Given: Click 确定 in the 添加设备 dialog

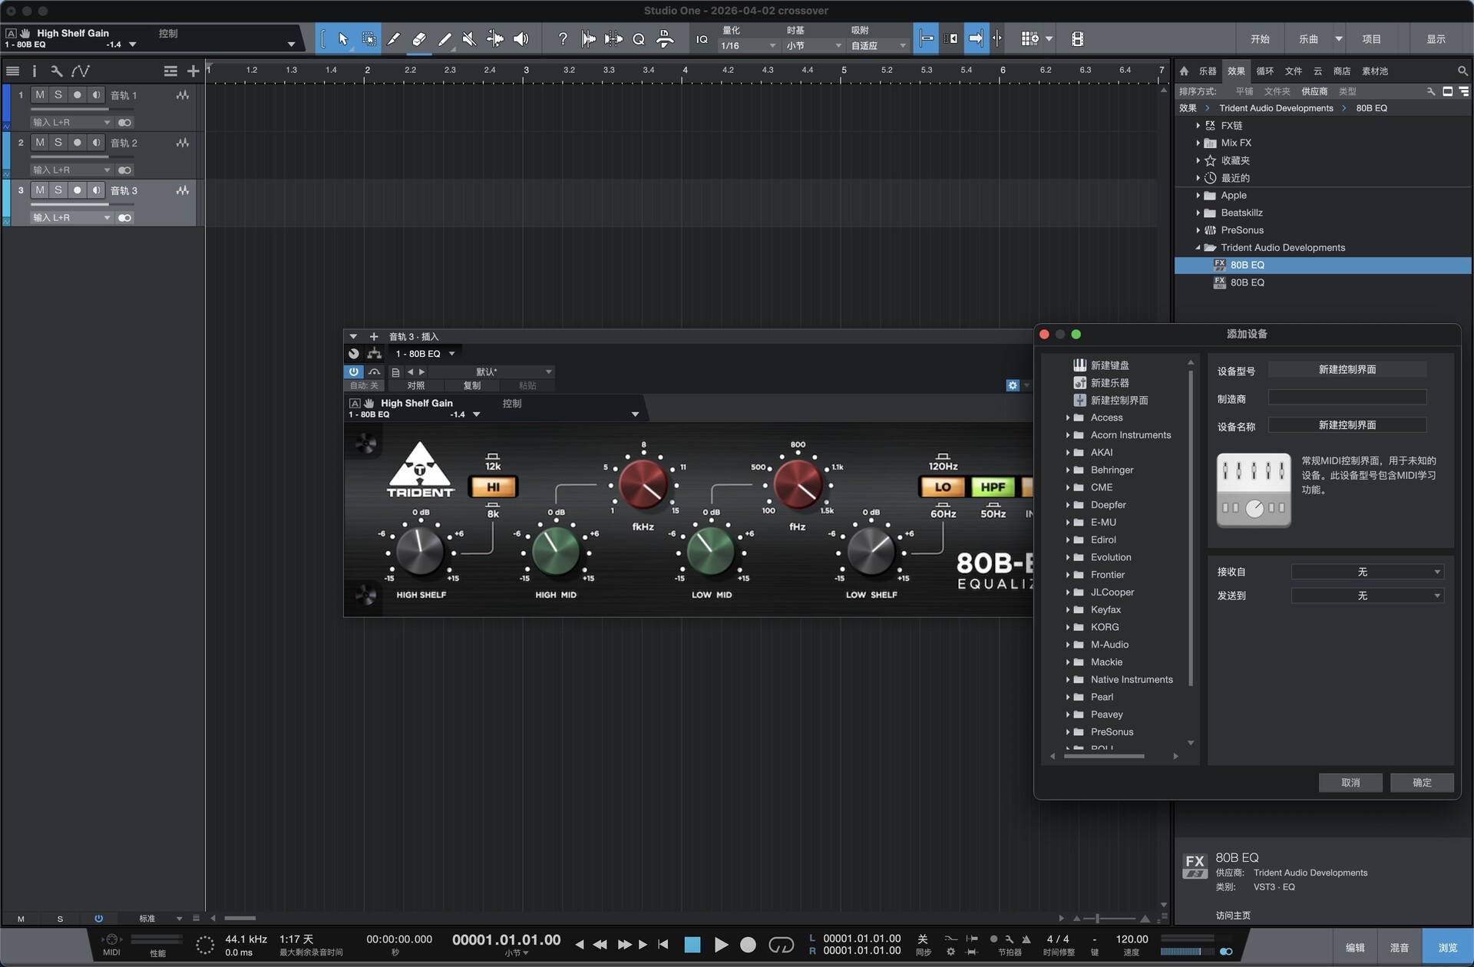Looking at the screenshot, I should point(1422,783).
